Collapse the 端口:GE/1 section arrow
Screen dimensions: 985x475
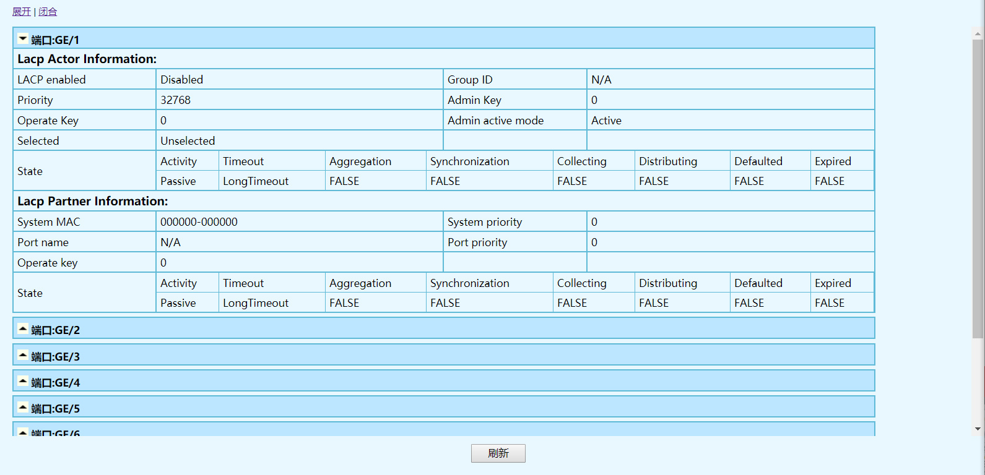pyautogui.click(x=23, y=39)
